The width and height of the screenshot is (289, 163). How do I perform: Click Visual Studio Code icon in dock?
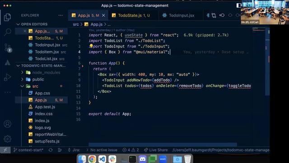pos(102,159)
